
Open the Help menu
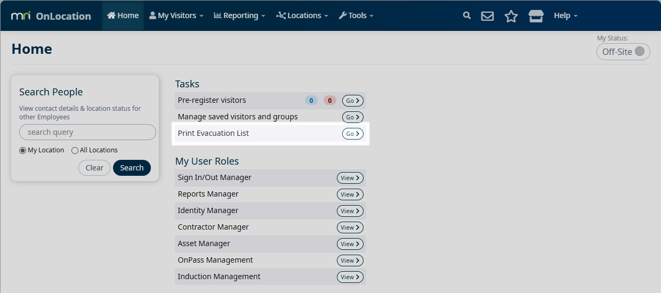[x=565, y=15]
